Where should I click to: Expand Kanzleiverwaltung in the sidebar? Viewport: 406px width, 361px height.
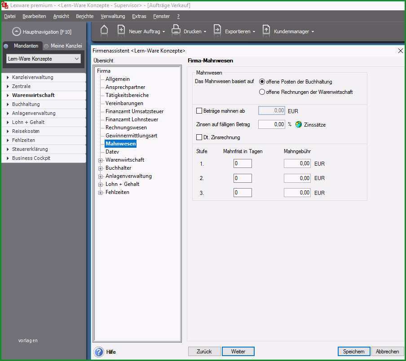(x=44, y=77)
